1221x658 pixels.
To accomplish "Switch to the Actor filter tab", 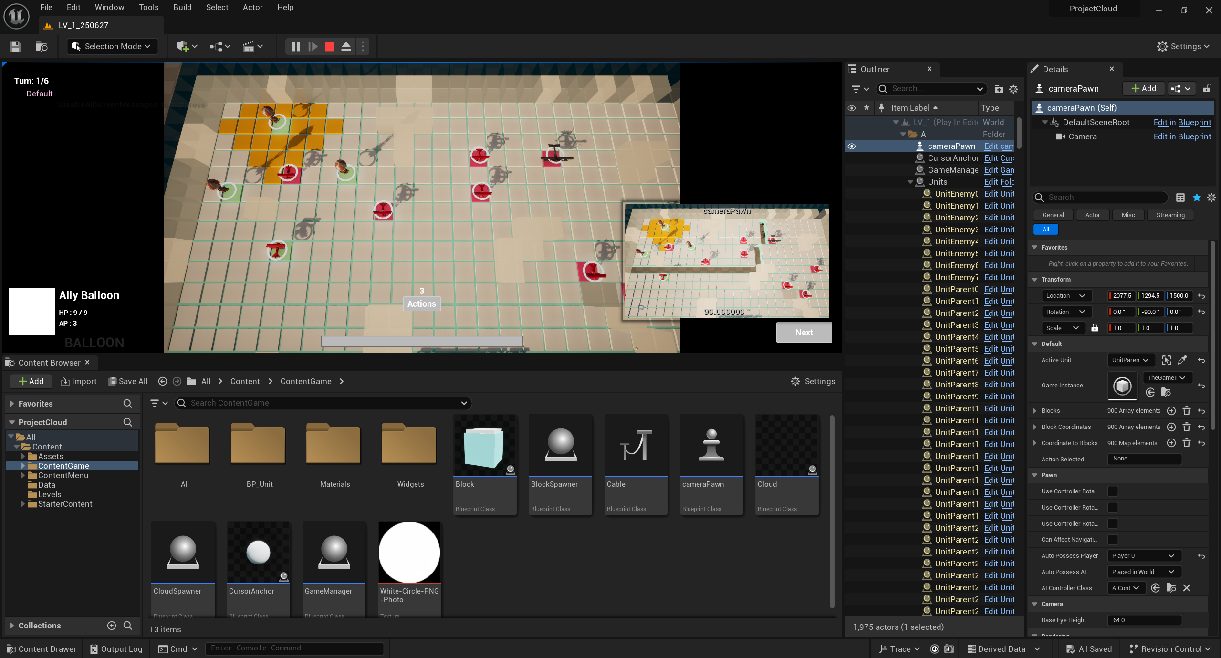I will tap(1092, 215).
